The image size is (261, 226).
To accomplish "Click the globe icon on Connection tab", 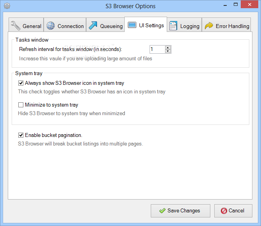I will [51, 26].
